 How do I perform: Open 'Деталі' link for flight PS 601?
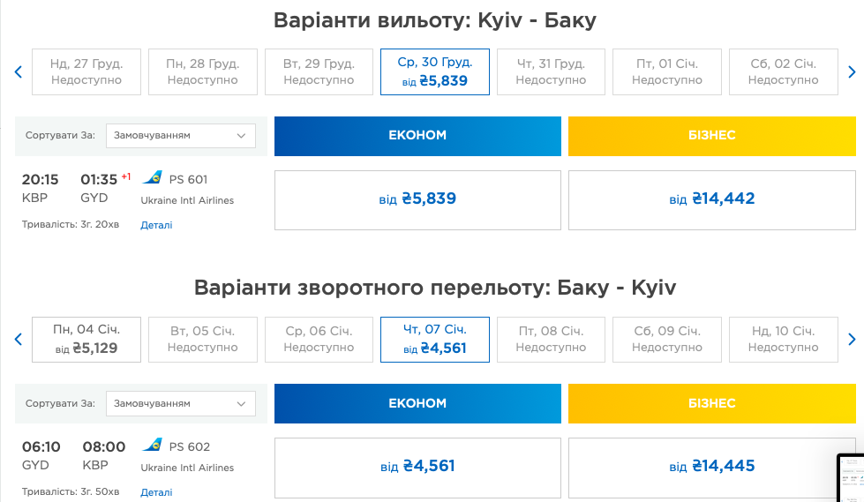click(156, 225)
